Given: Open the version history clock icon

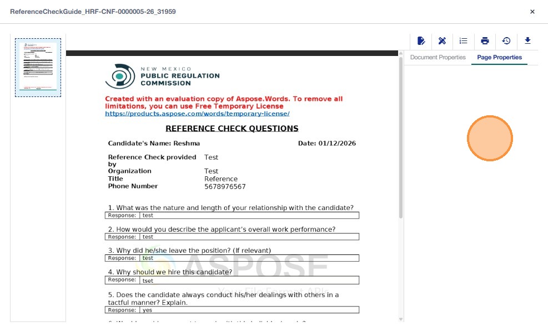Looking at the screenshot, I should [x=506, y=41].
